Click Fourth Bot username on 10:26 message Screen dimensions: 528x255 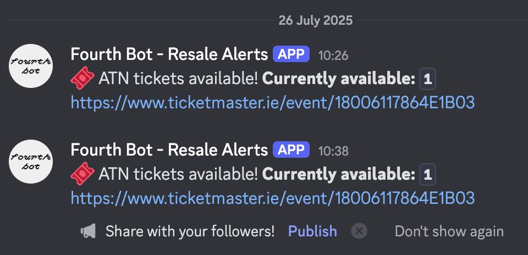click(169, 54)
